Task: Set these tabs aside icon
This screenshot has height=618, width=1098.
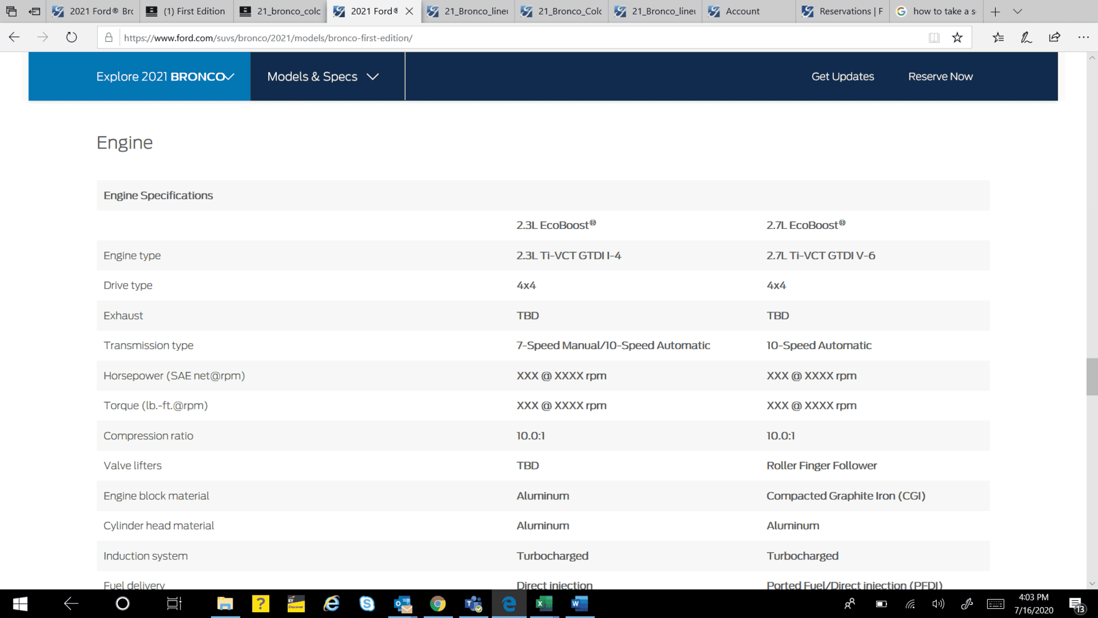Action: coord(35,11)
